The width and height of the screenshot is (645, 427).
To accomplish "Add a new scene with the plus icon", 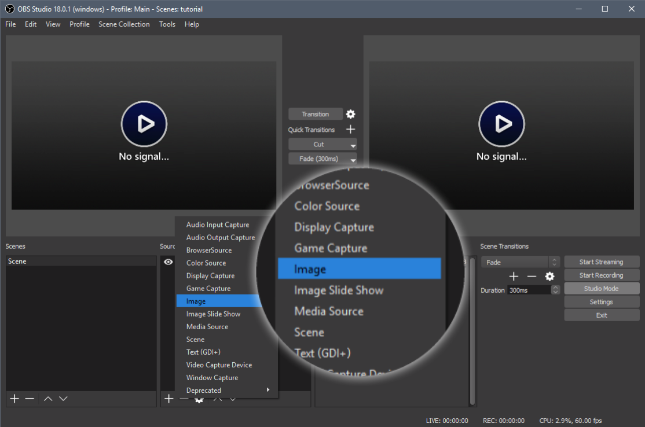I will pyautogui.click(x=14, y=399).
